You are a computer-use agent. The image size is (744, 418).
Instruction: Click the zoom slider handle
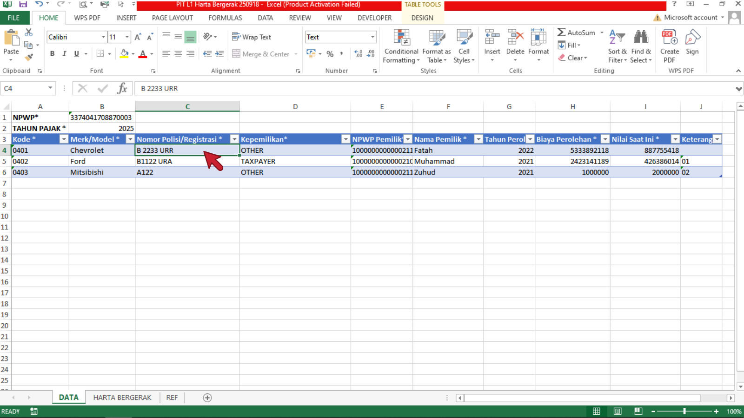click(x=684, y=411)
